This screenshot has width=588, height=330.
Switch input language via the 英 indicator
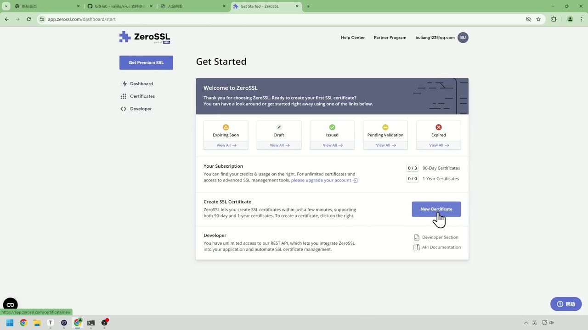coord(536,323)
